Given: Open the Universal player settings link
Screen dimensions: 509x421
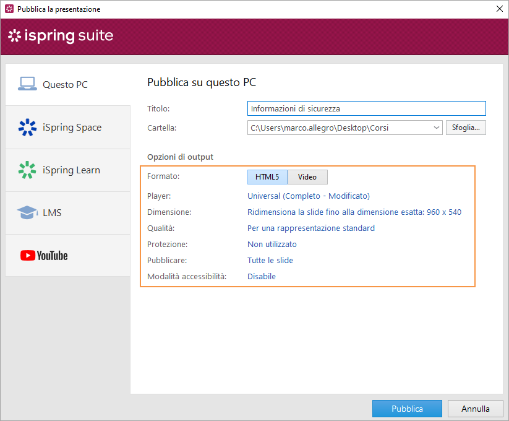Looking at the screenshot, I should (308, 196).
